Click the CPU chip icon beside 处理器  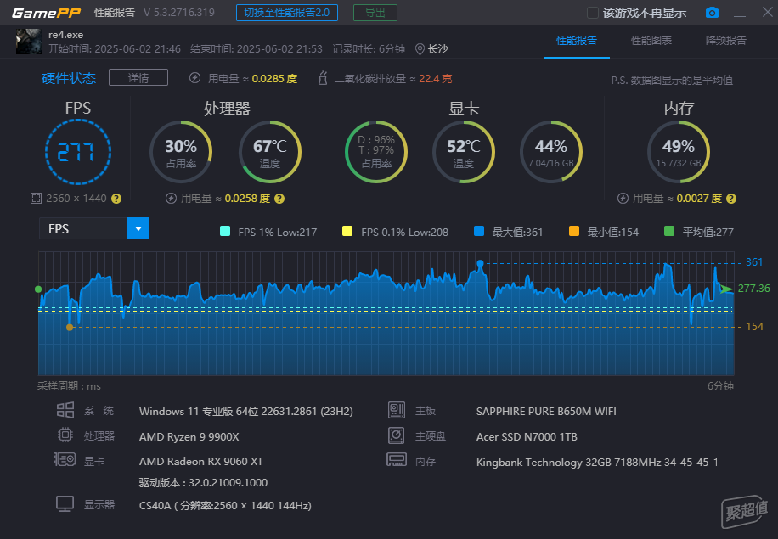(x=65, y=435)
